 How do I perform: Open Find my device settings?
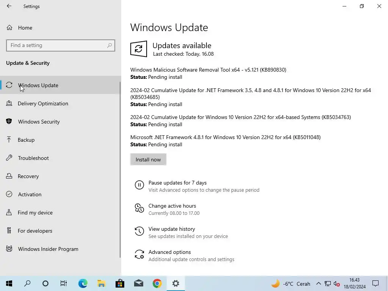tap(60, 213)
